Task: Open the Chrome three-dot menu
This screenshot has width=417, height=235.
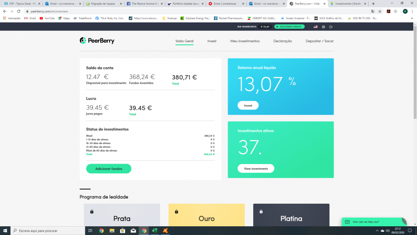Action: [412, 11]
